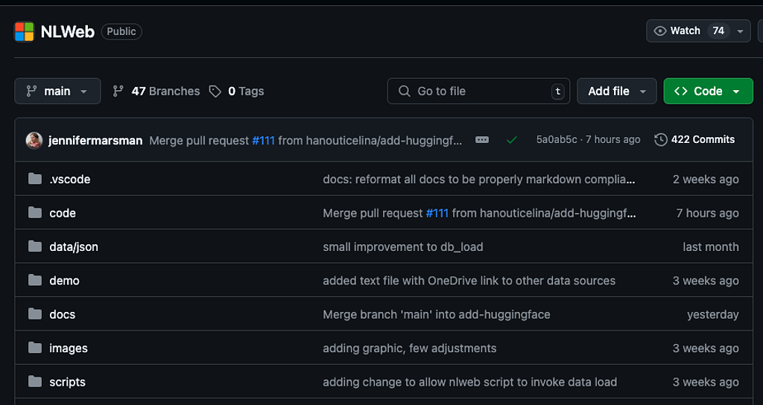Screen dimensions: 763x405
Task: Open commit 'docs: reformat all docs' message
Action: (479, 179)
